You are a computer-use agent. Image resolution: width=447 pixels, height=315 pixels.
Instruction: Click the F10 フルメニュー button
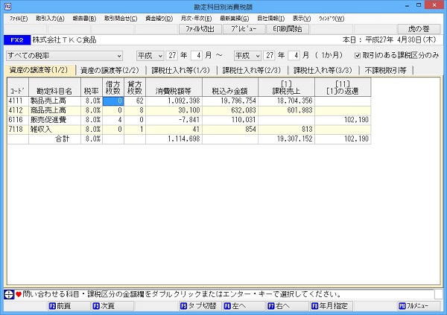pyautogui.click(x=419, y=306)
